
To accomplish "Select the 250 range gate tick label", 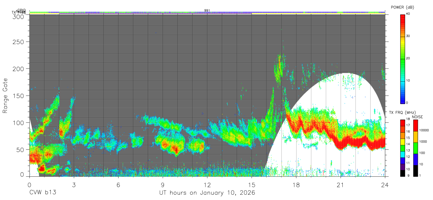I will click(19, 42).
